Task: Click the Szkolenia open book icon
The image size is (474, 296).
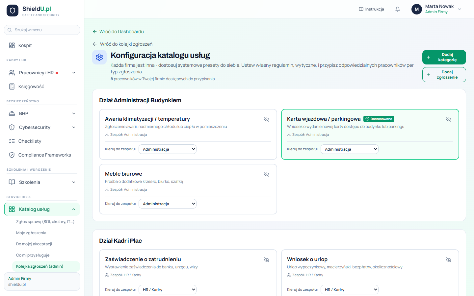Action: coord(12,182)
